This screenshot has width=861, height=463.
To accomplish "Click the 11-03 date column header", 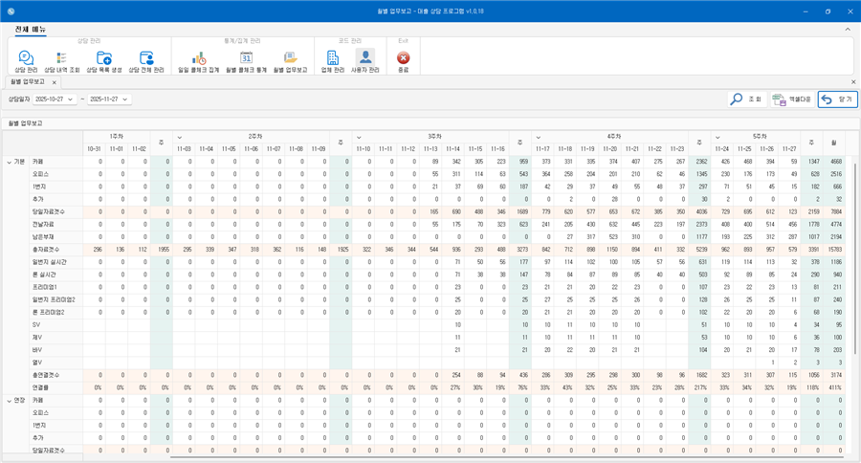I will click(x=184, y=149).
